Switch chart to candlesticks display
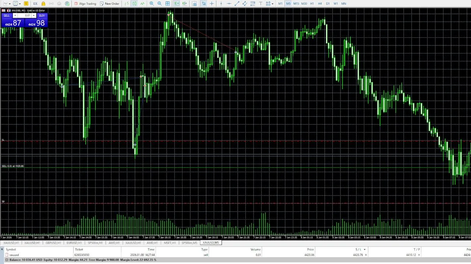Screen dimensions: 471x264 (134, 4)
